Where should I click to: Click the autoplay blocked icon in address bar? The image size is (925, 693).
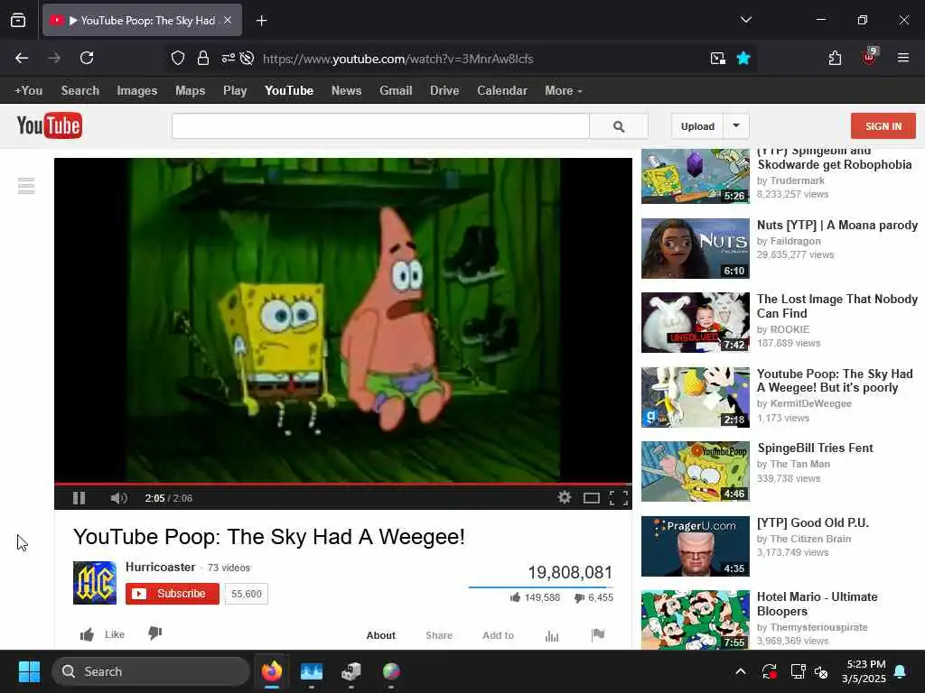point(248,58)
